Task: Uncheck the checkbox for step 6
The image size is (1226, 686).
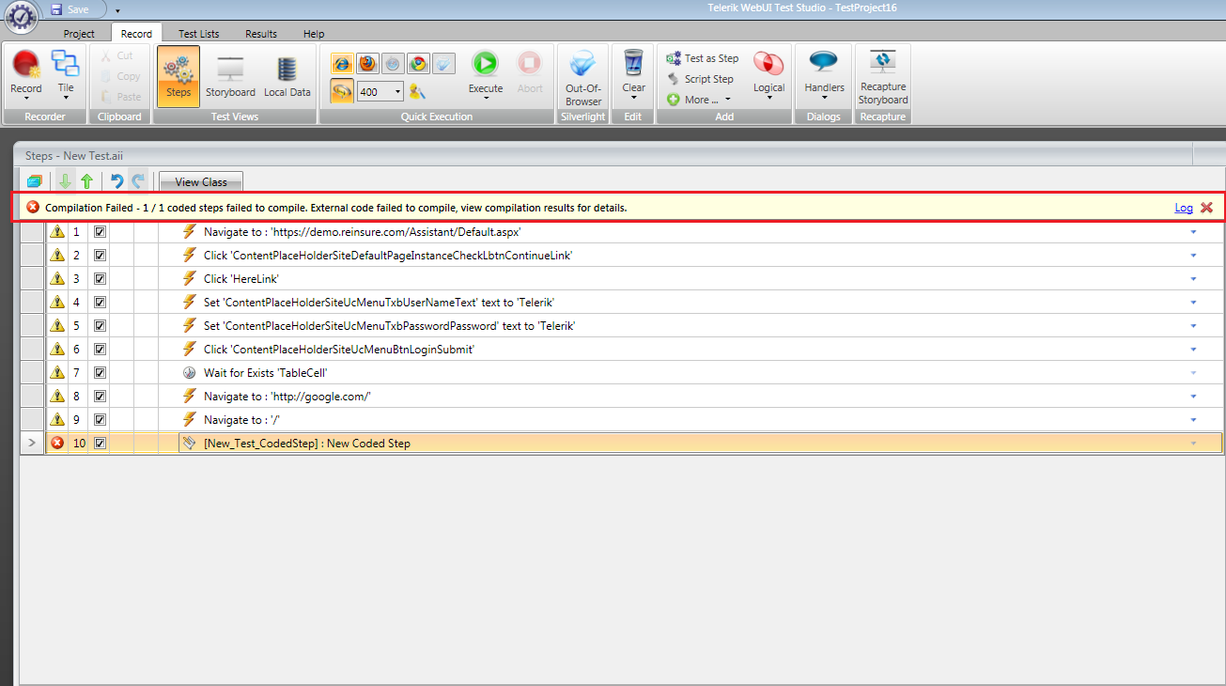Action: point(100,349)
